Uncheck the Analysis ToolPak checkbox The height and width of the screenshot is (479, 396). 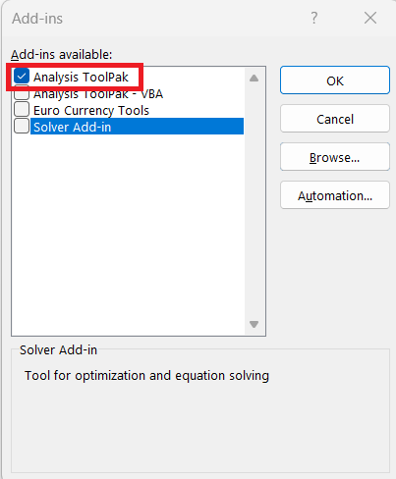[22, 77]
